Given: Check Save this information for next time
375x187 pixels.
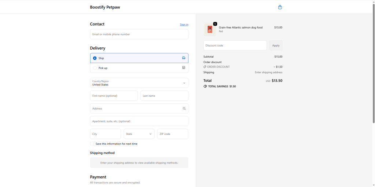Looking at the screenshot, I should click(92, 144).
